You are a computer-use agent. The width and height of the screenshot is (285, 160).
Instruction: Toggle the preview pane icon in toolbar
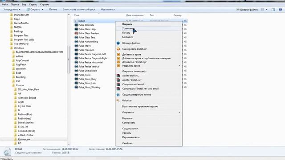tap(273, 9)
